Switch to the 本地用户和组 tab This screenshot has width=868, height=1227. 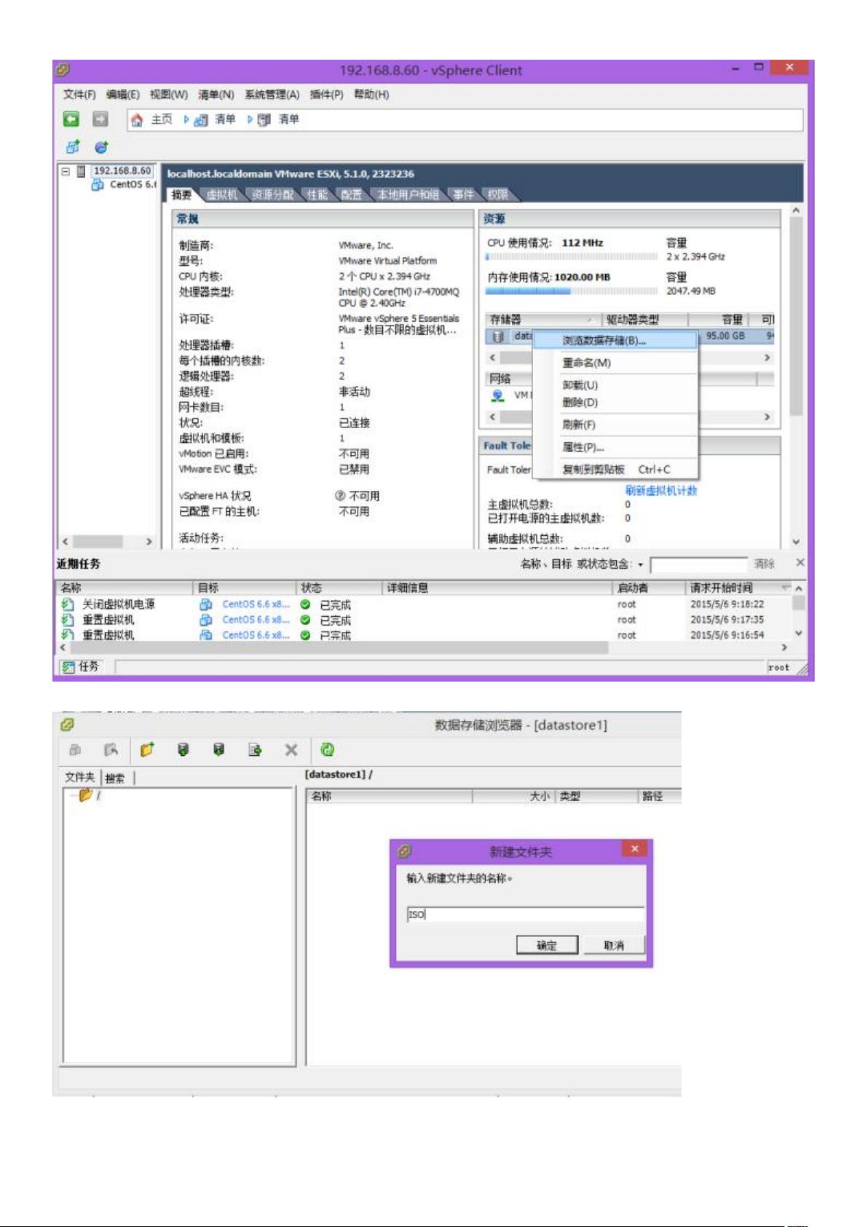click(408, 194)
